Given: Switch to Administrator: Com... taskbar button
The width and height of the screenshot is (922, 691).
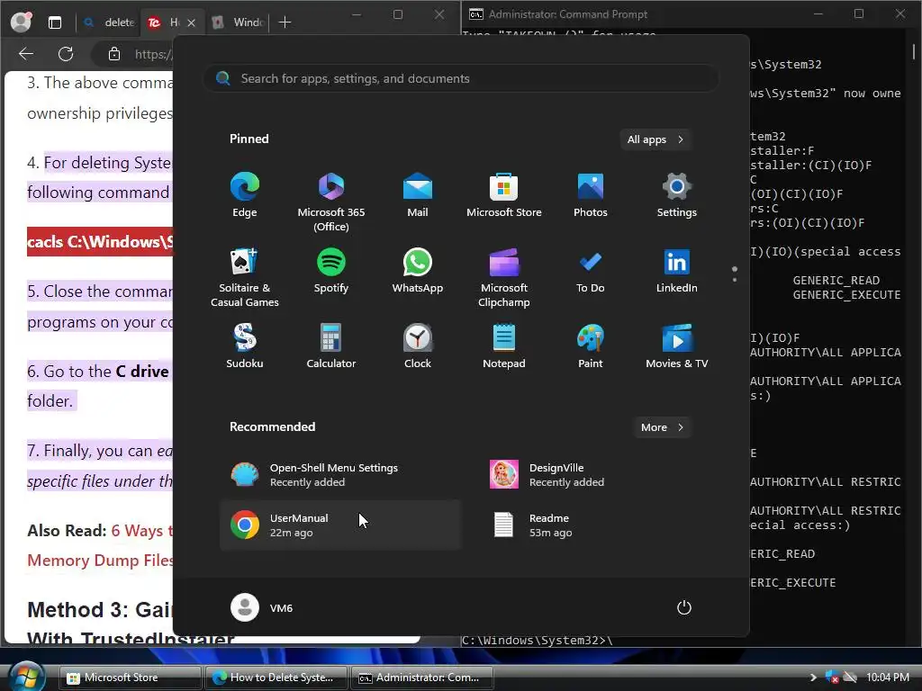Looking at the screenshot, I should 422,678.
